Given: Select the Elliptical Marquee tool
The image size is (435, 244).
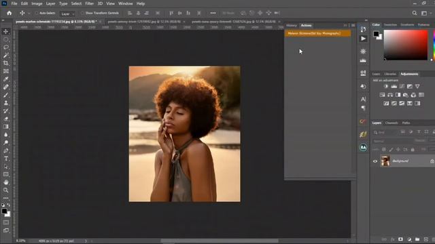Looking at the screenshot, I should [5, 39].
